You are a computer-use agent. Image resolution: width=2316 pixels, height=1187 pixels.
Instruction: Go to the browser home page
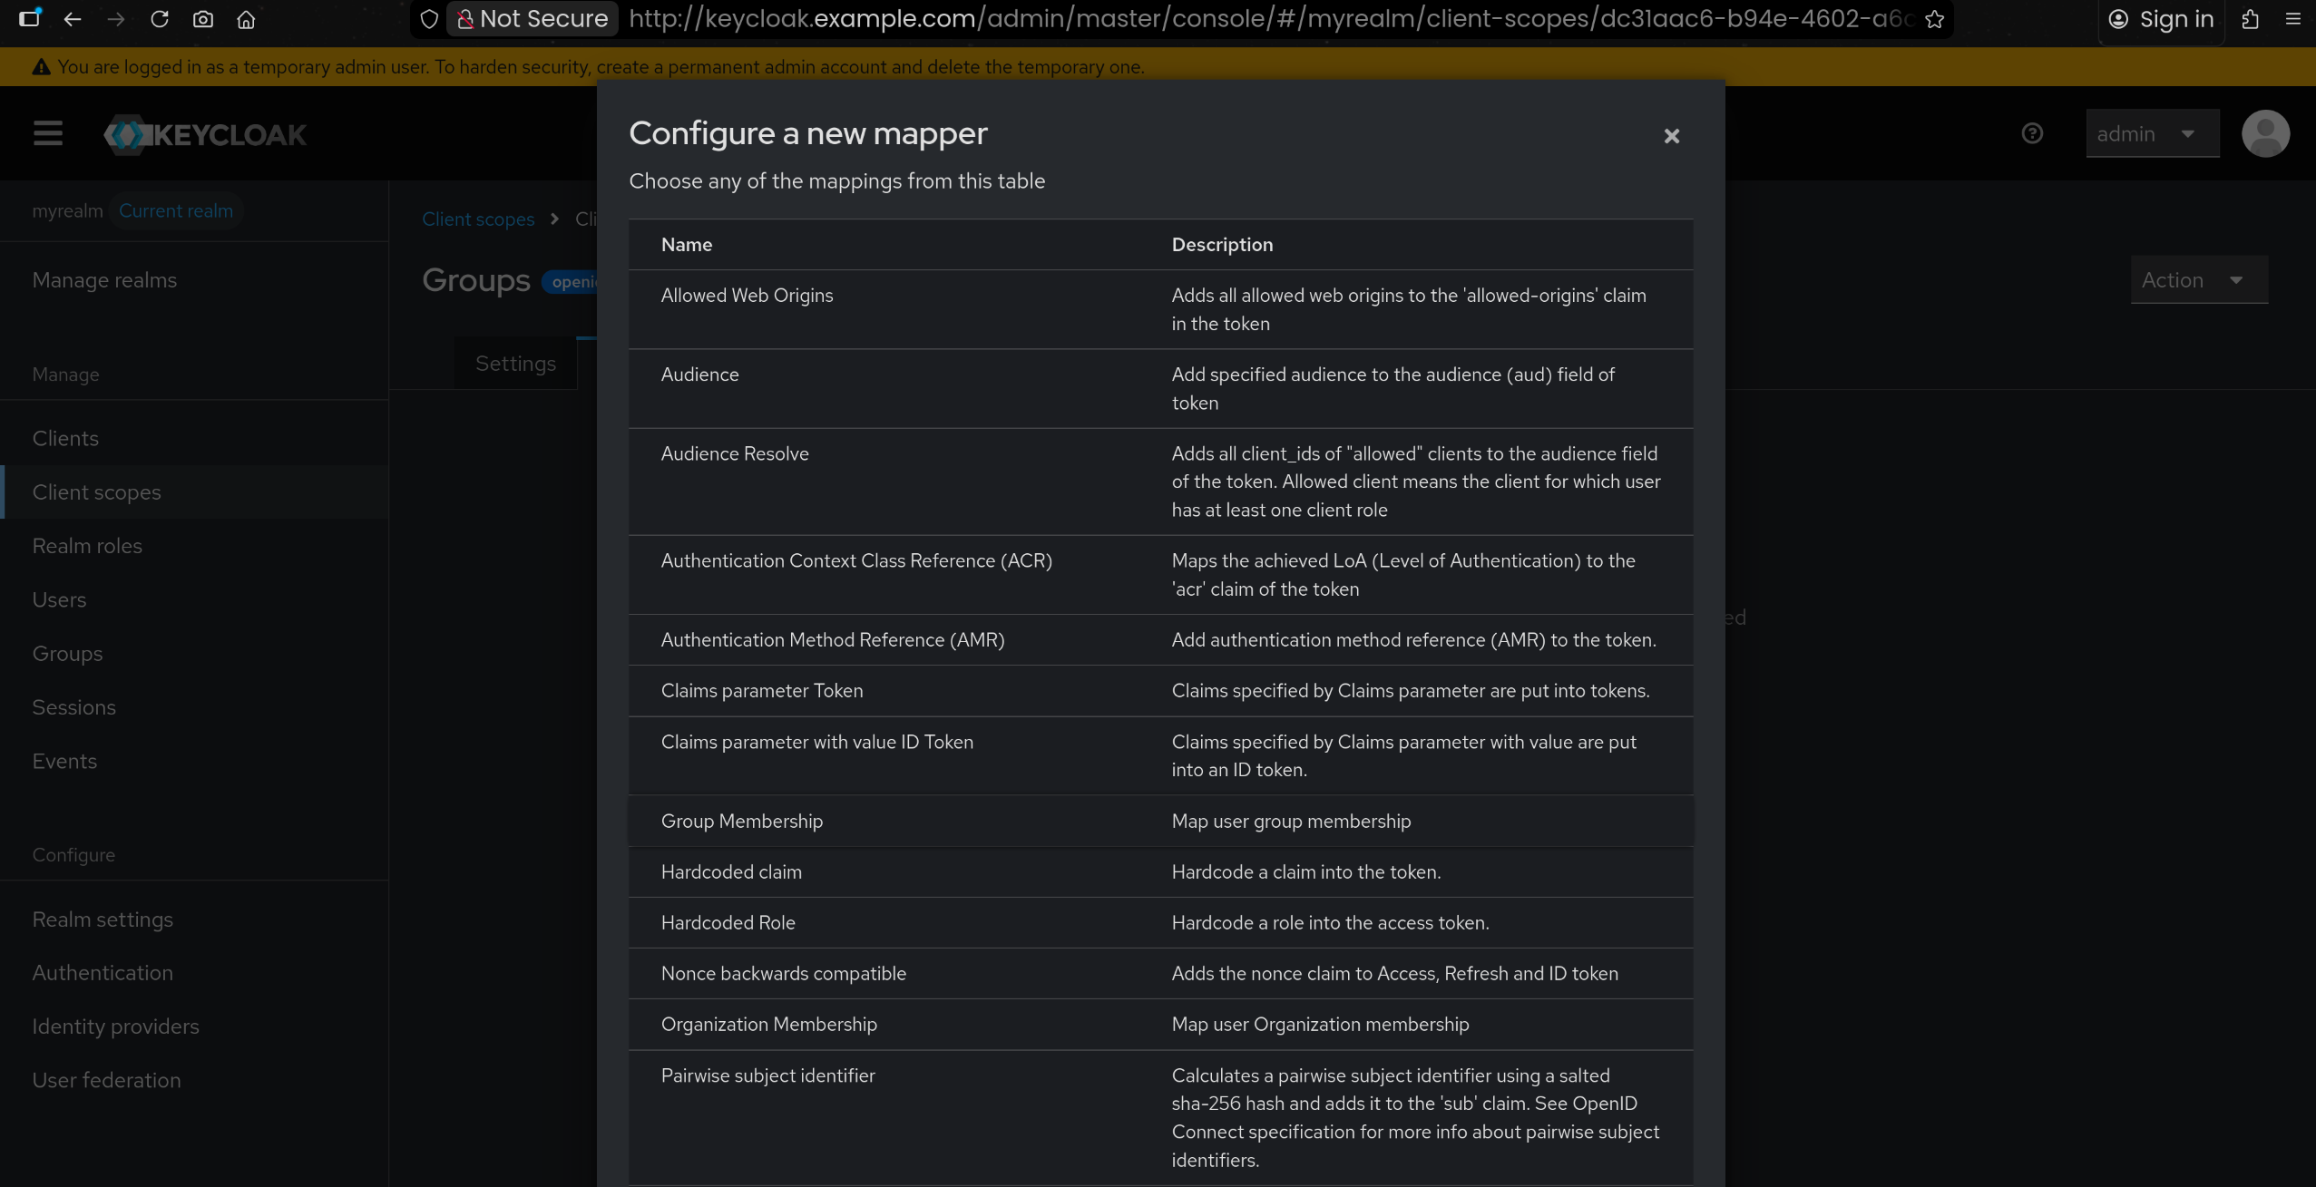246,19
